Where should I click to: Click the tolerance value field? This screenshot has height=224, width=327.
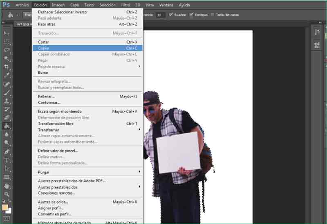161,15
